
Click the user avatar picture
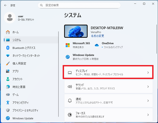[x=10, y=18]
